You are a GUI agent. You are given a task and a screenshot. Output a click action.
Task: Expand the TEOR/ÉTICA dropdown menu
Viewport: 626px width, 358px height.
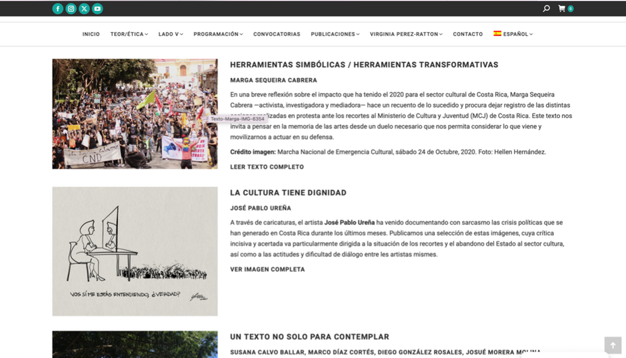point(129,34)
